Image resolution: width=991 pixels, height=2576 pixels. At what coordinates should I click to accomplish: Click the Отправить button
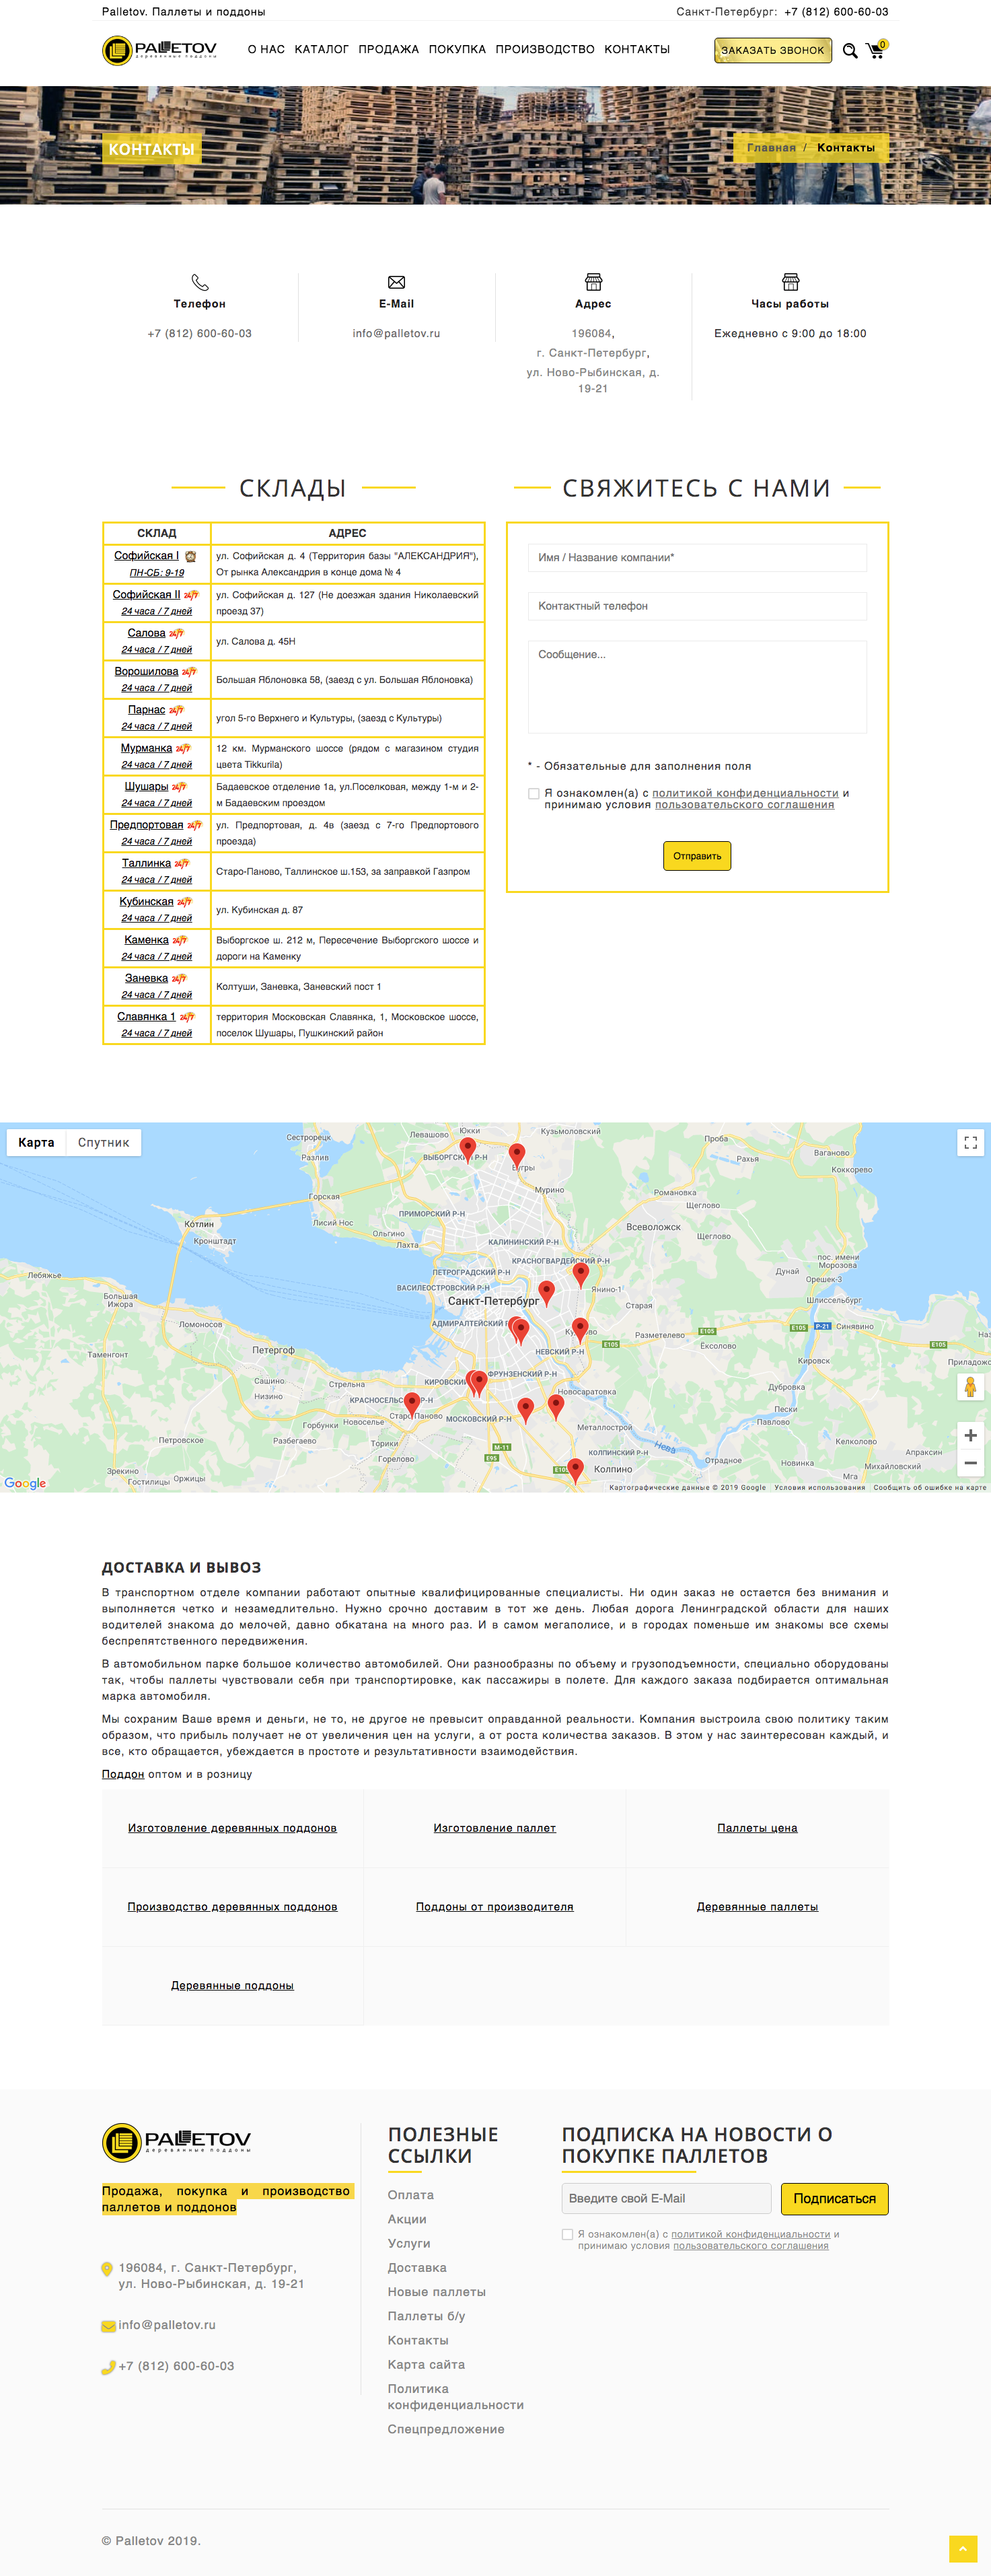click(x=697, y=856)
